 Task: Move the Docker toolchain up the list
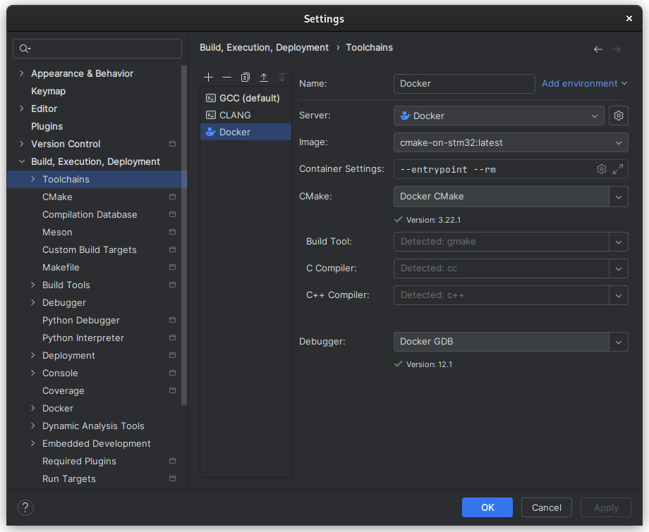[264, 77]
